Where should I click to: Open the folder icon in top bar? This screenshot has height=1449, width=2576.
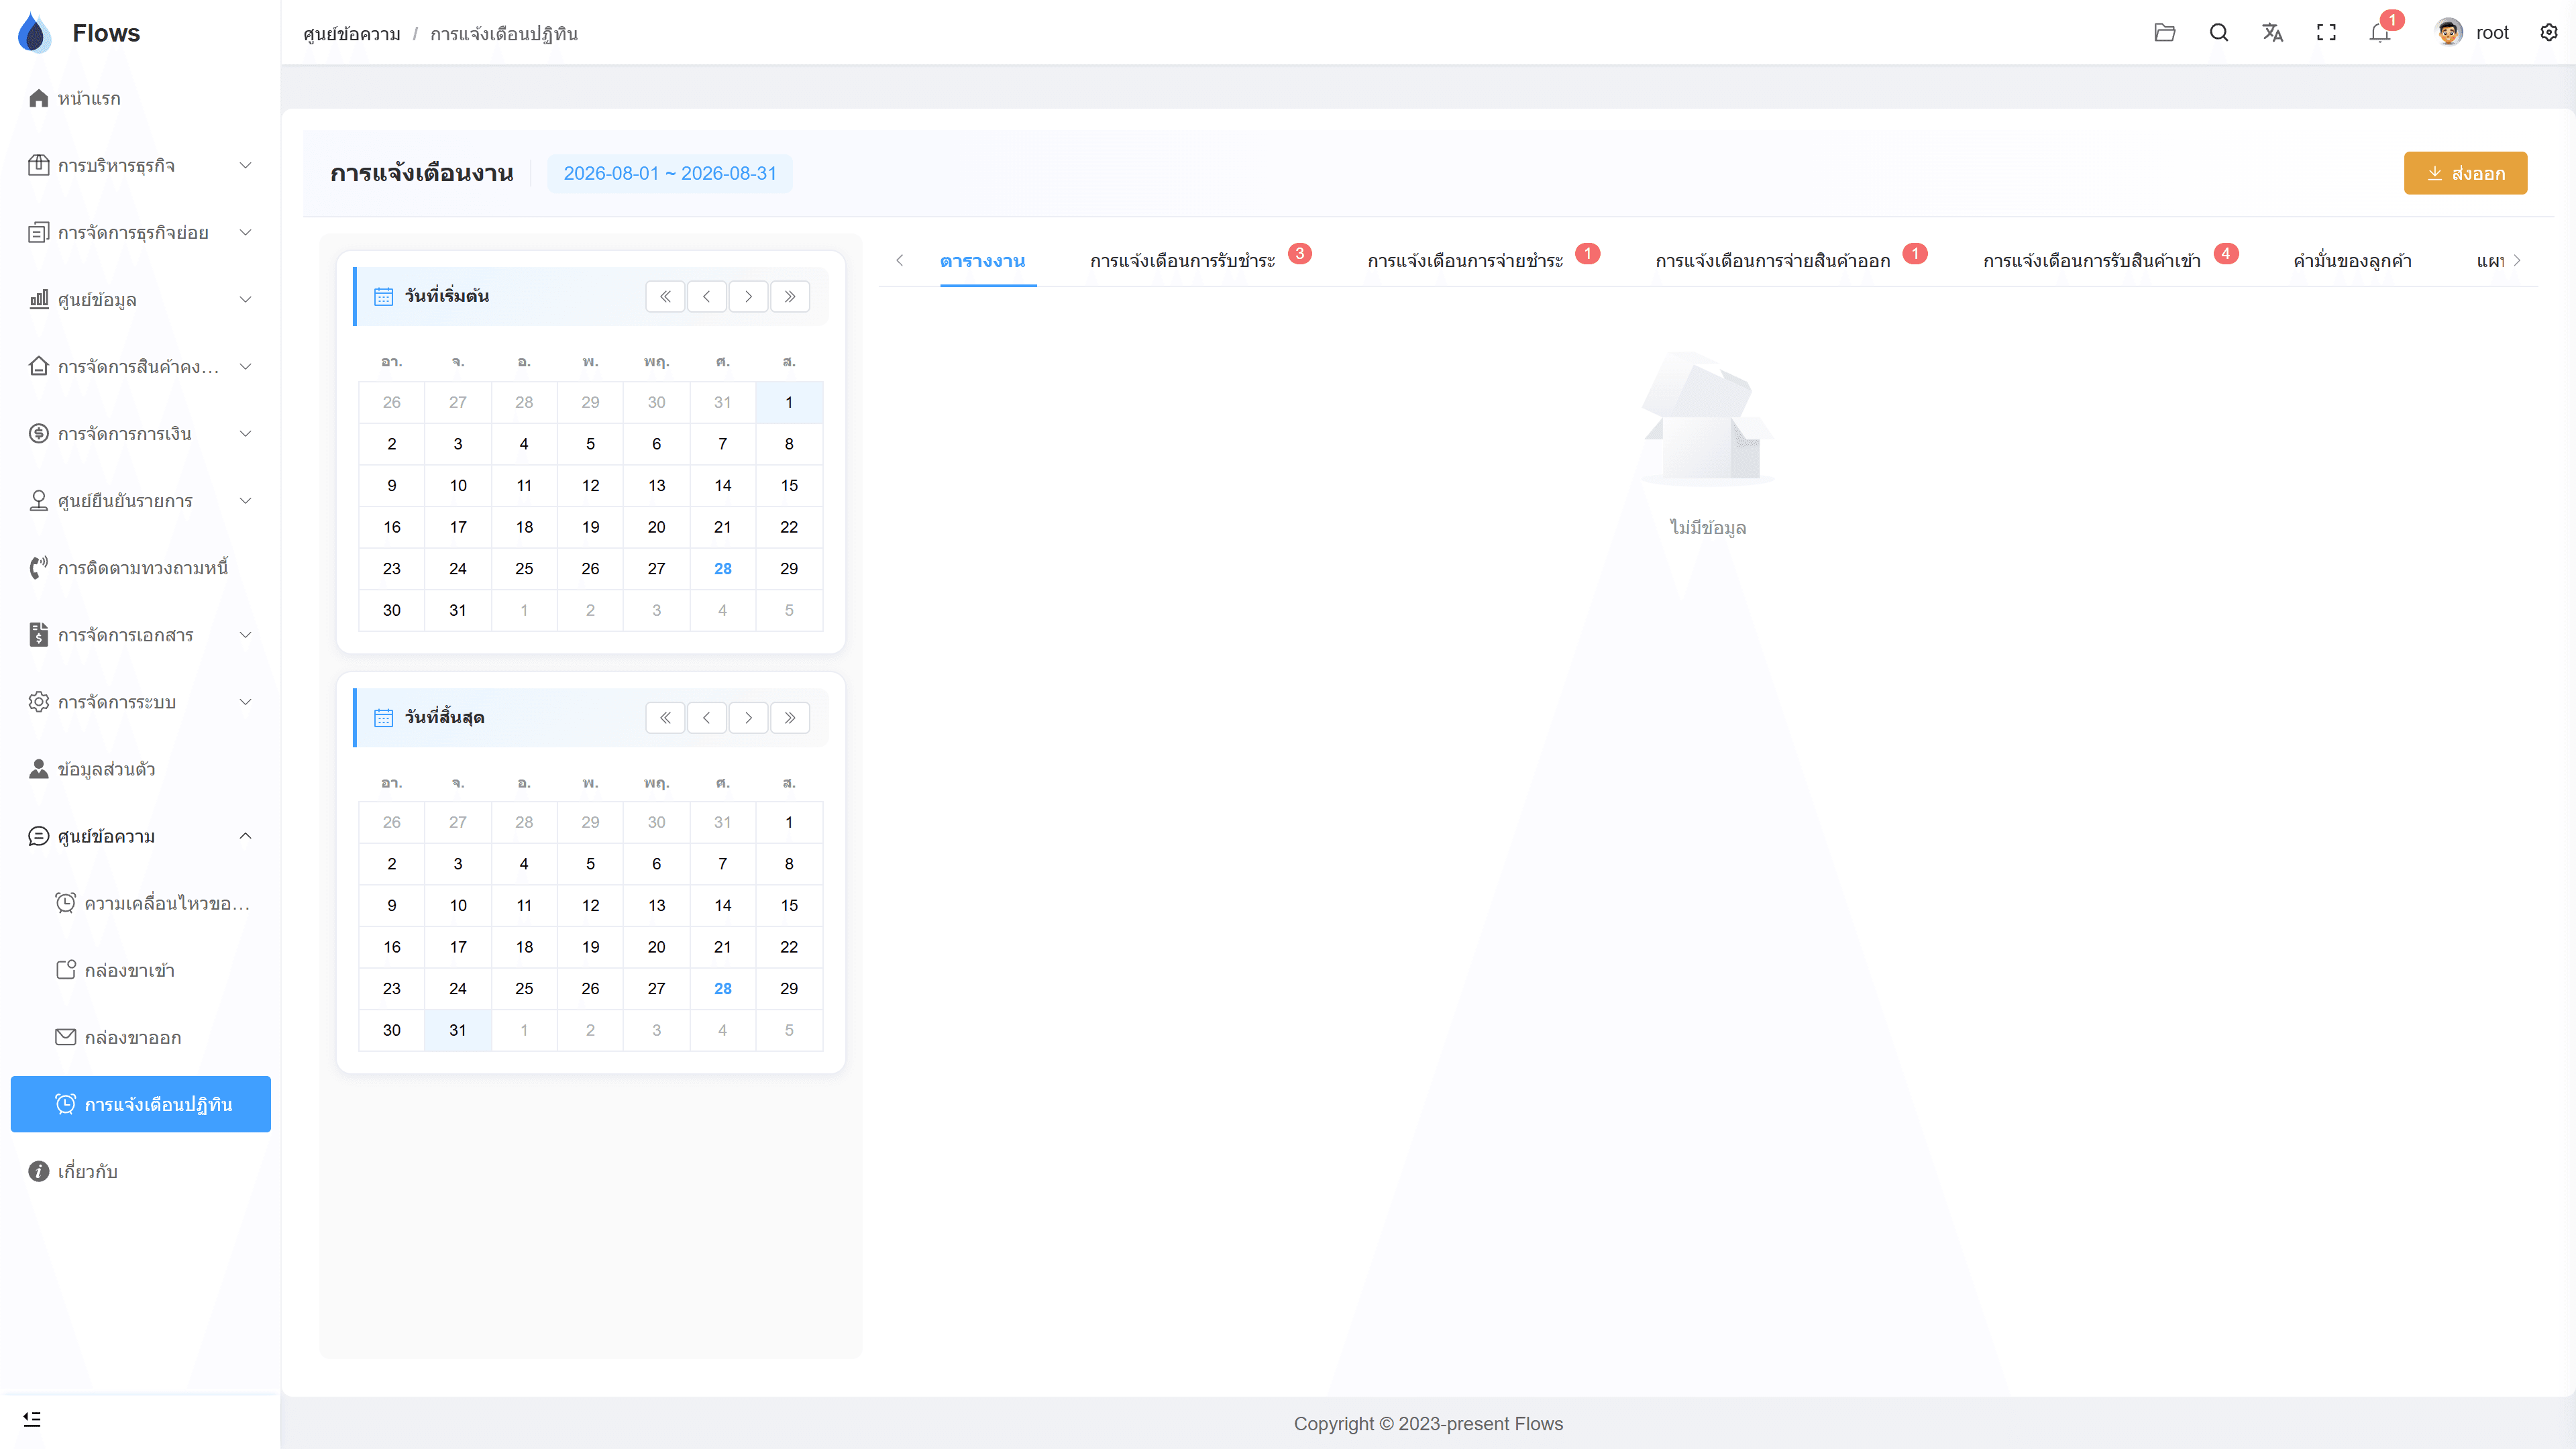tap(2164, 33)
